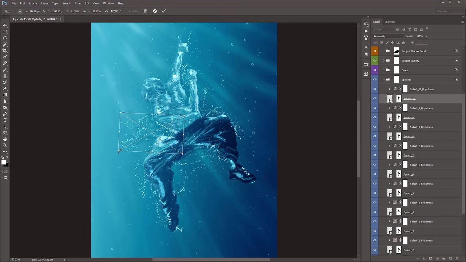Select the Custom Shape tool
This screenshot has width=466, height=262.
click(x=5, y=133)
